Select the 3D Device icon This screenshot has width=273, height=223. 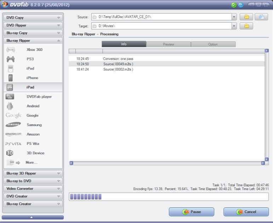coord(10,153)
